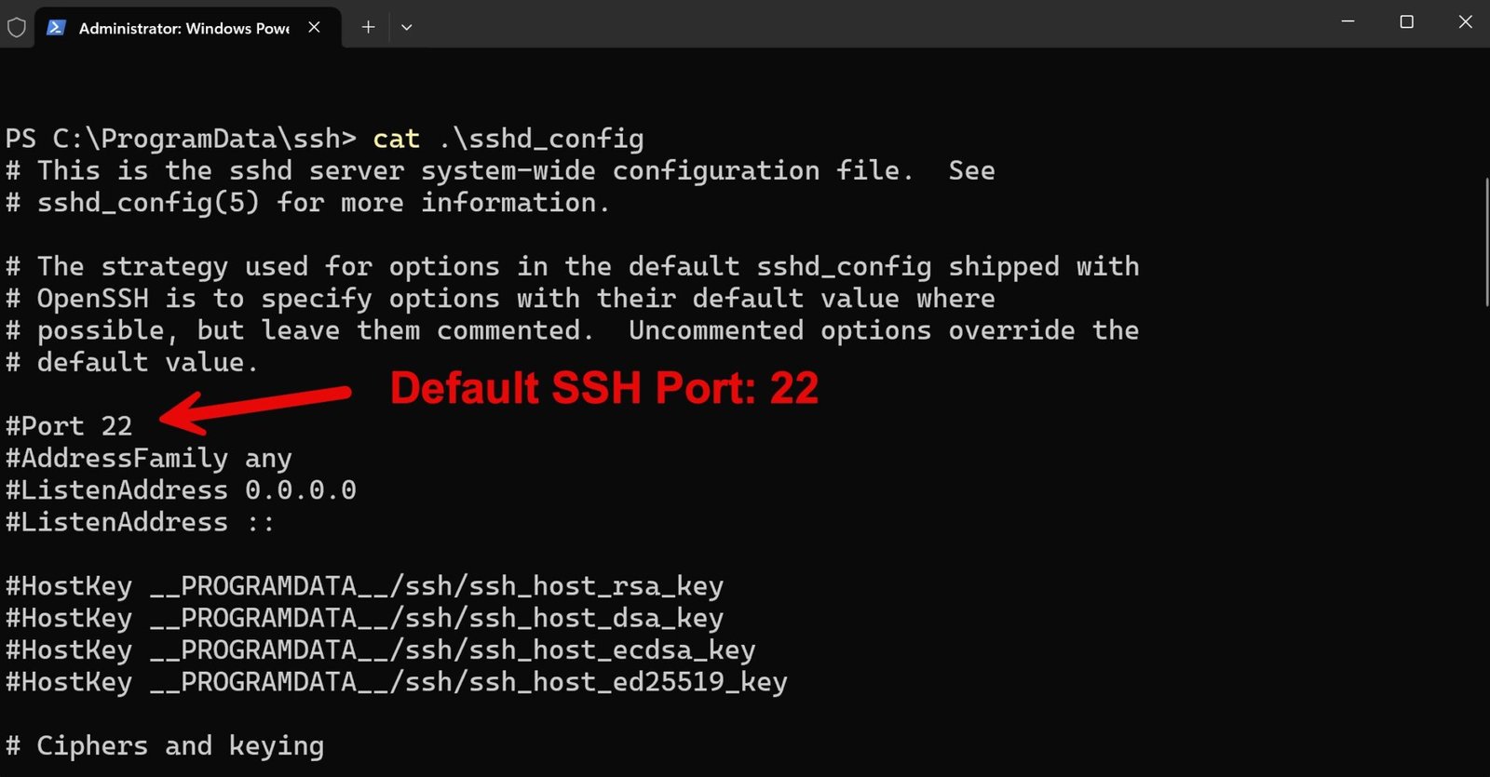Click the PowerShell icon on the active tab
Screen dimensions: 1490x777
[57, 28]
